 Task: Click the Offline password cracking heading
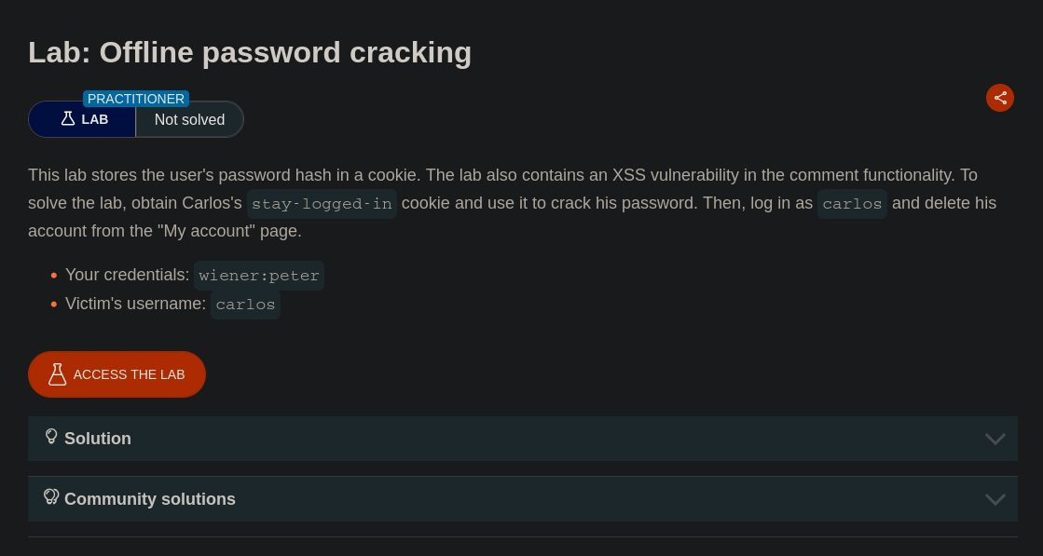click(x=250, y=52)
